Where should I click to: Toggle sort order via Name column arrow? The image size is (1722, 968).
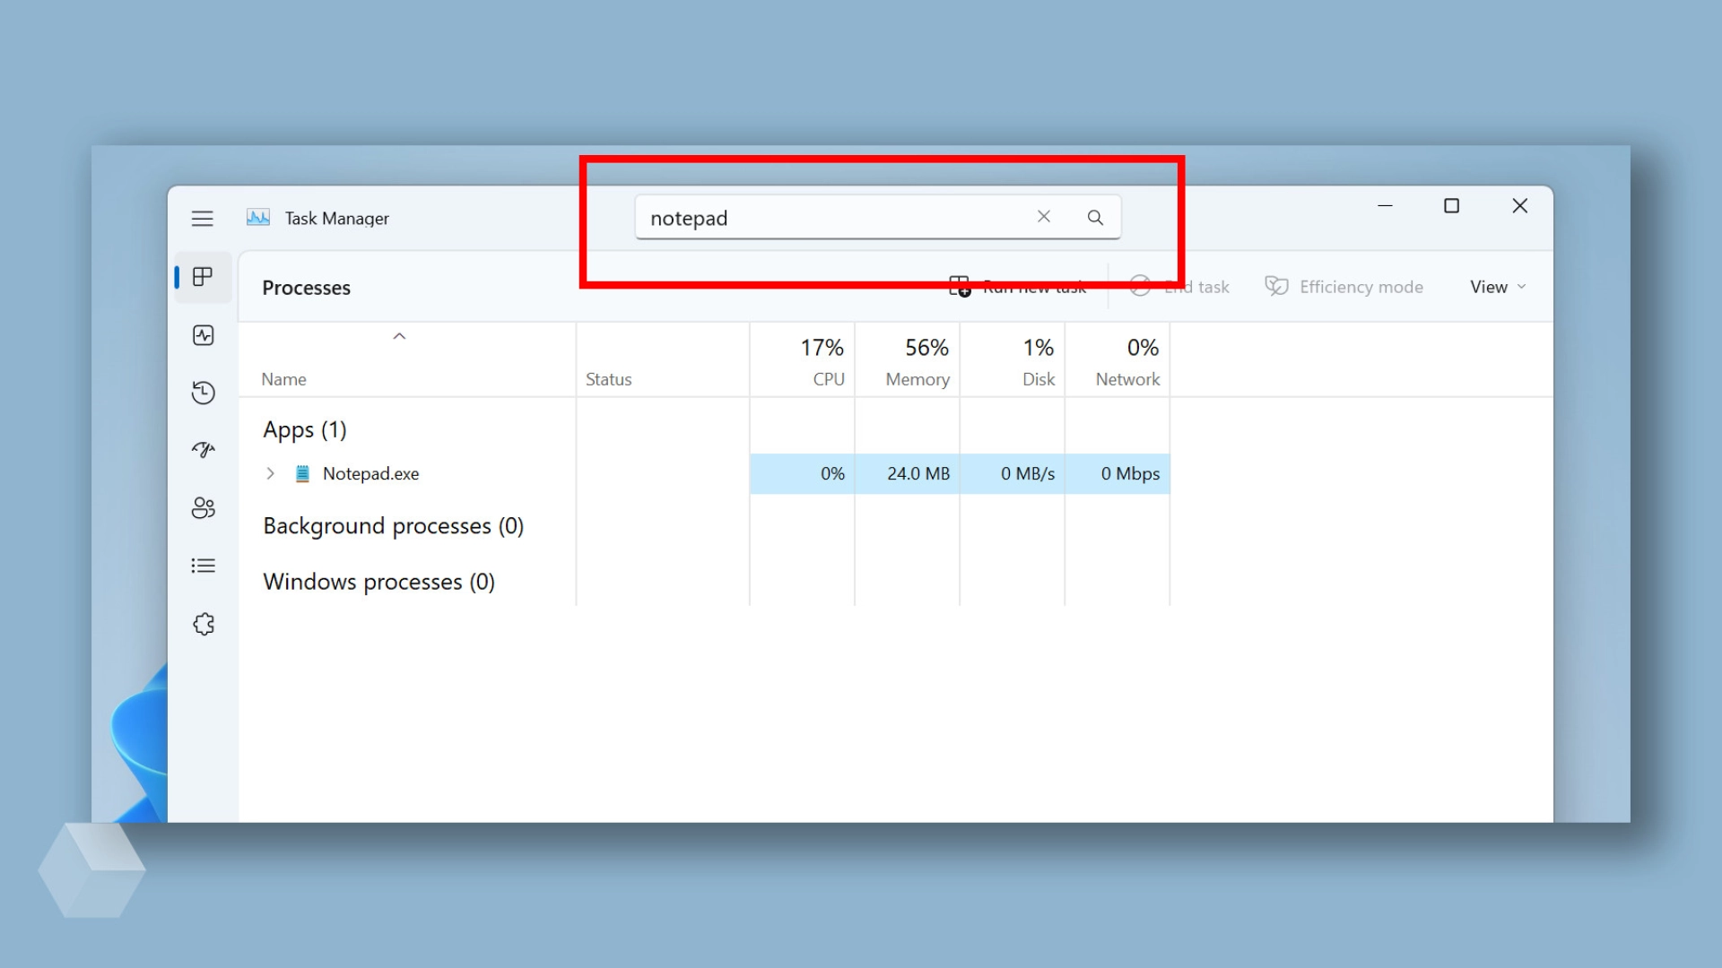399,336
